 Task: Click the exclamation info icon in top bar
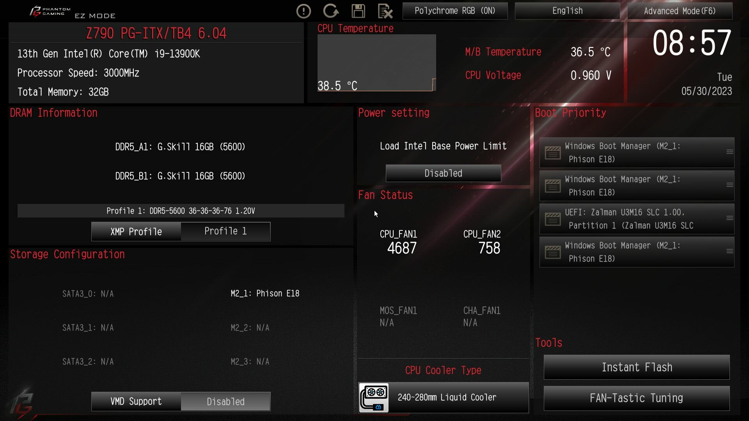(304, 11)
